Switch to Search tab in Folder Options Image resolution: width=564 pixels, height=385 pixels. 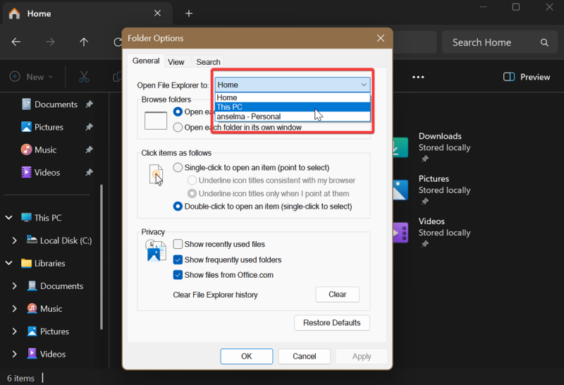click(208, 62)
